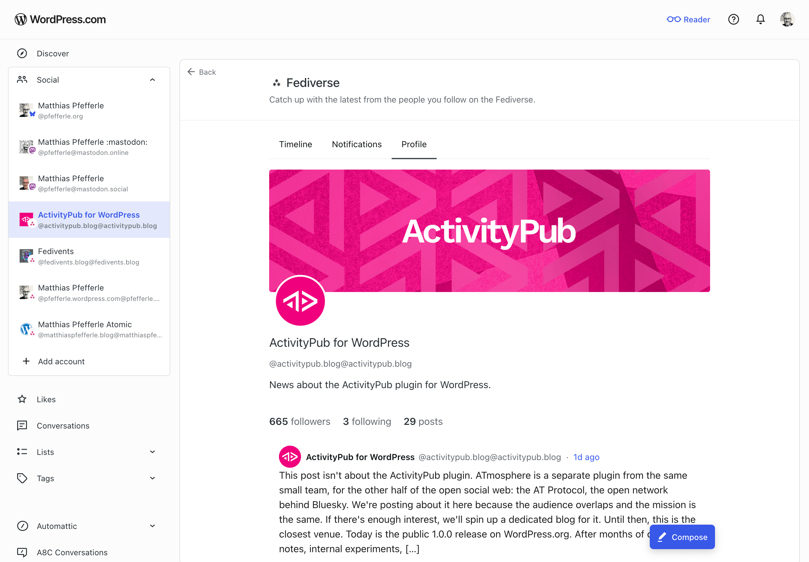Expand the Lists section chevron

coord(152,452)
